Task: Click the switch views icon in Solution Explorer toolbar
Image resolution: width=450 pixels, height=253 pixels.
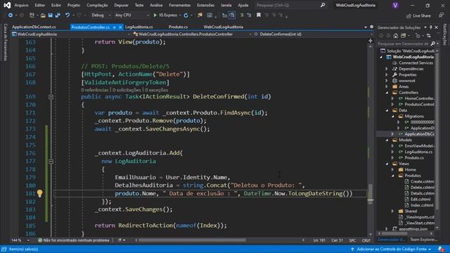Action: pyautogui.click(x=403, y=36)
